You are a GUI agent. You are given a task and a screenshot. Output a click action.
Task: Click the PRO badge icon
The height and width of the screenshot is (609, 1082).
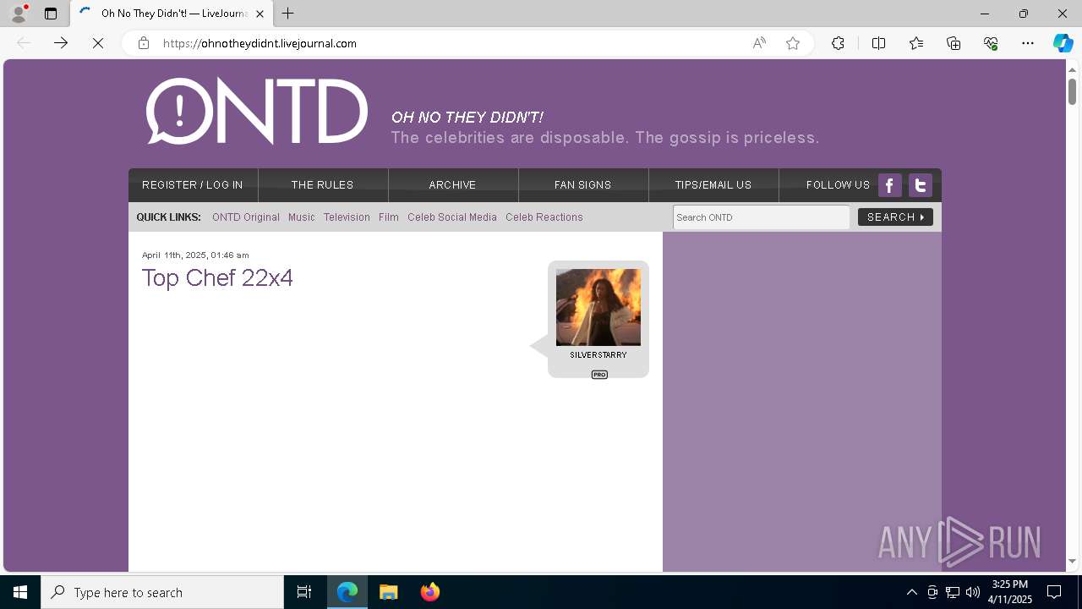click(599, 375)
